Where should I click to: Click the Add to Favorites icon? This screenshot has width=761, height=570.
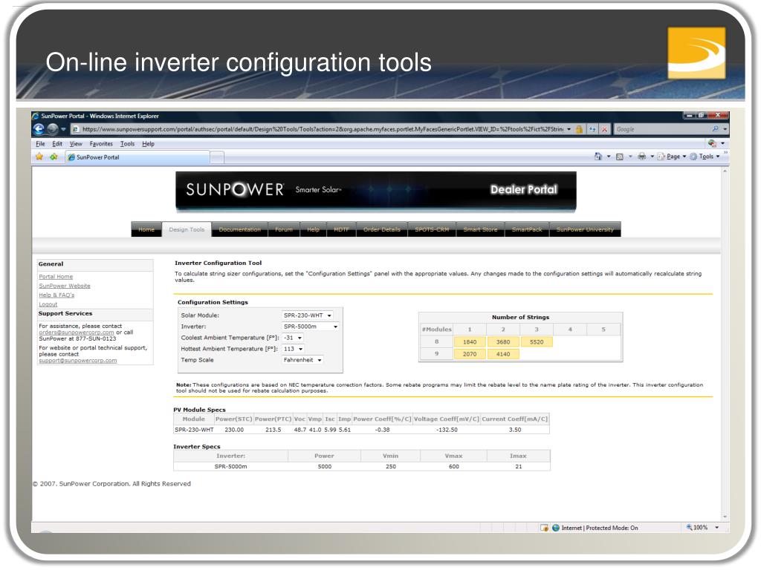pyautogui.click(x=54, y=157)
